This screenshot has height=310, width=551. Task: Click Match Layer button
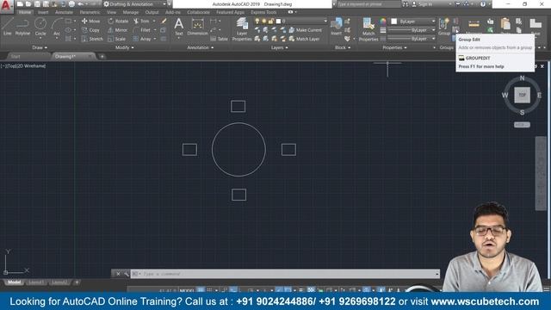[304, 39]
